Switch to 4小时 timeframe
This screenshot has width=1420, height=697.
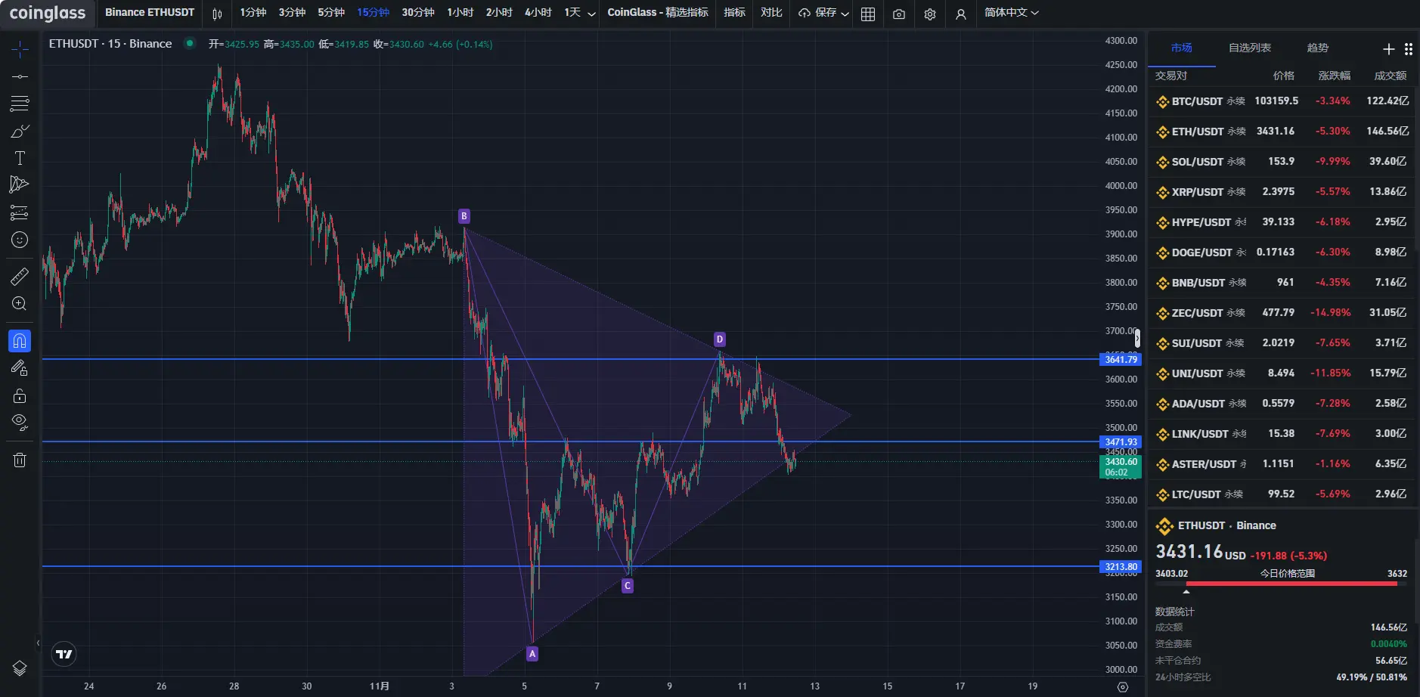[538, 13]
